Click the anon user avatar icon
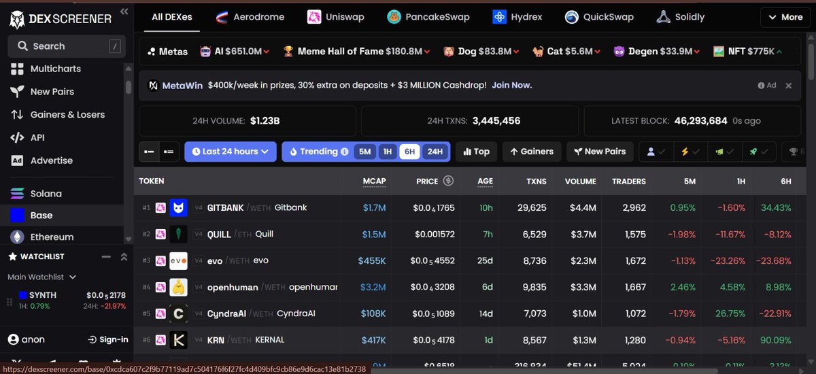Image resolution: width=816 pixels, height=374 pixels. (13, 339)
